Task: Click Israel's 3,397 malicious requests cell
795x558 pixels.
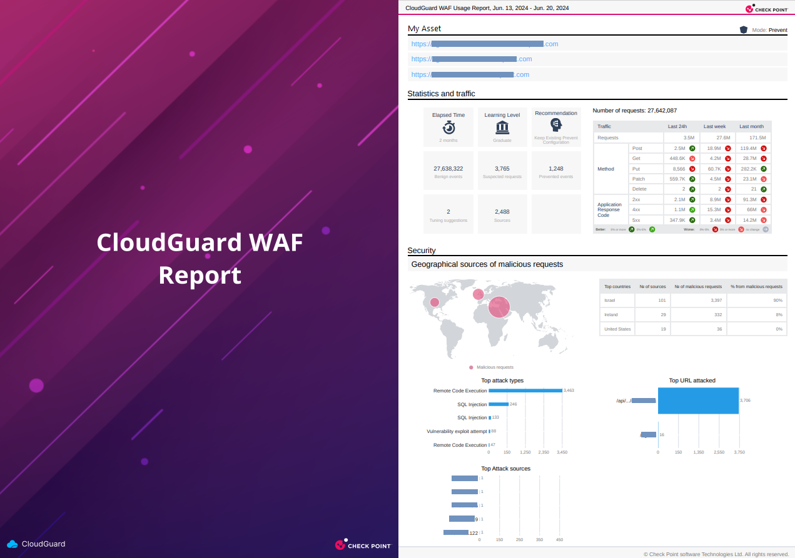Action: tap(700, 301)
